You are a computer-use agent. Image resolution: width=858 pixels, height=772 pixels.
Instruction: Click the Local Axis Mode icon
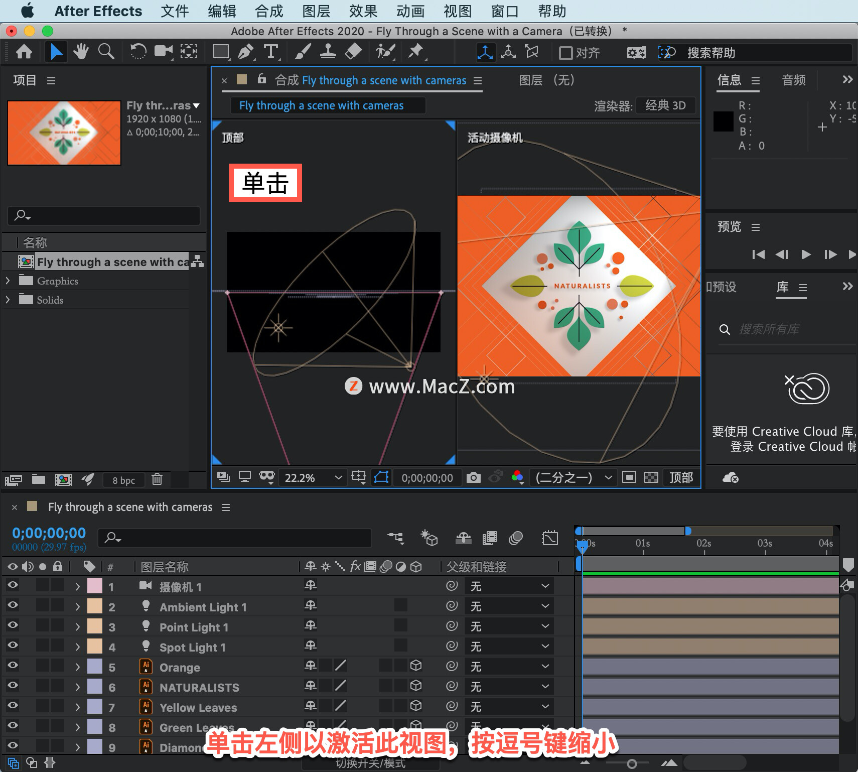coord(485,52)
